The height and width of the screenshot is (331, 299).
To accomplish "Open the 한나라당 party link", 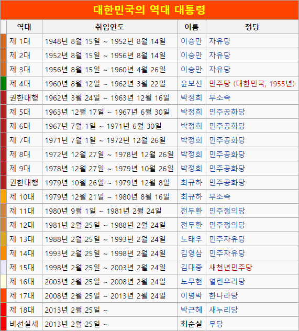I will tap(223, 295).
